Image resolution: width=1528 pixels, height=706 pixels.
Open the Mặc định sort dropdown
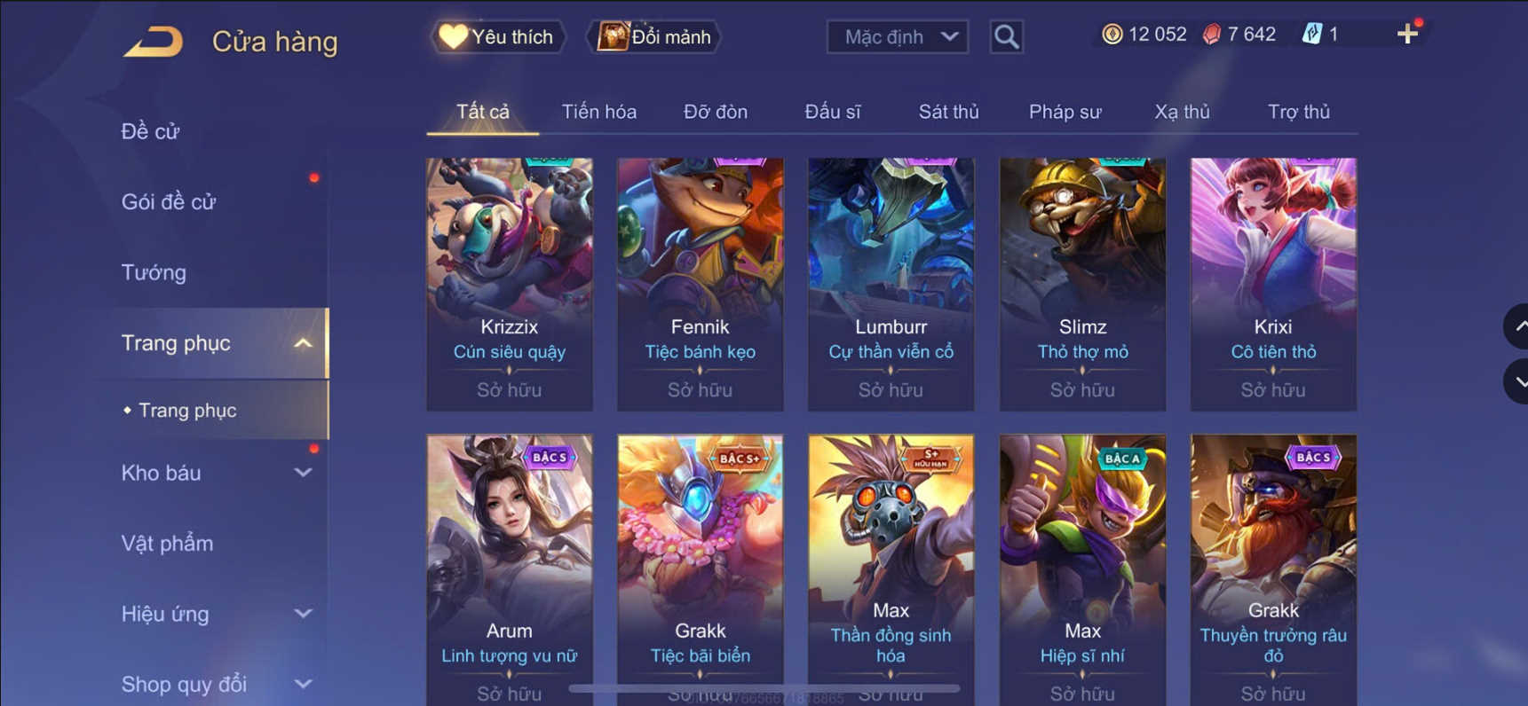pyautogui.click(x=897, y=37)
